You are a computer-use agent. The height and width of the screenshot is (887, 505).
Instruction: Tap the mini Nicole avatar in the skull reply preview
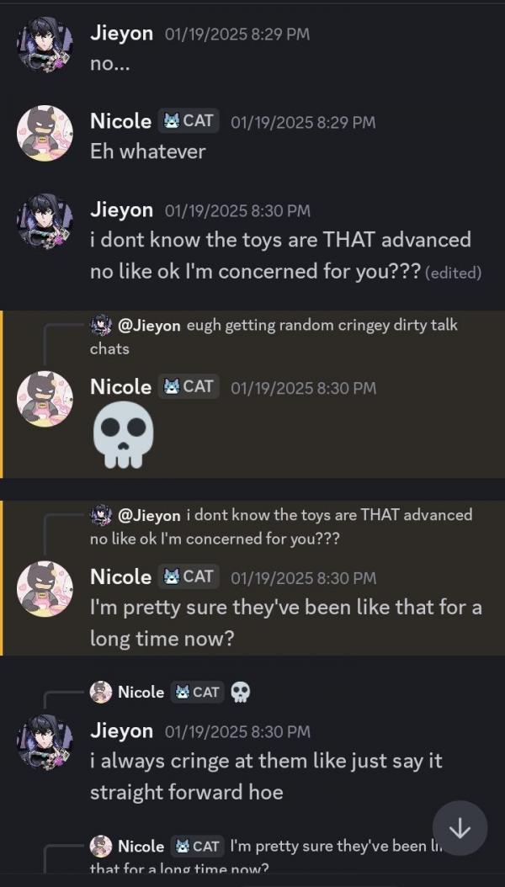point(101,692)
